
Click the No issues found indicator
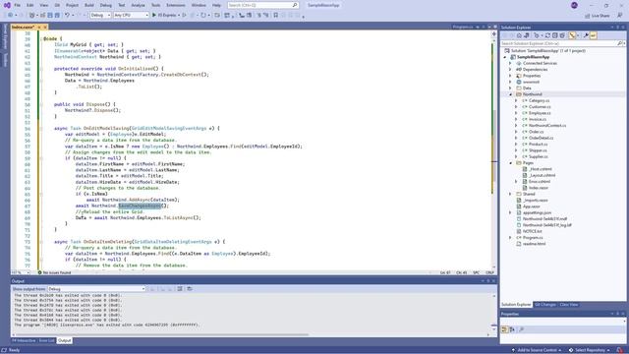pos(54,272)
